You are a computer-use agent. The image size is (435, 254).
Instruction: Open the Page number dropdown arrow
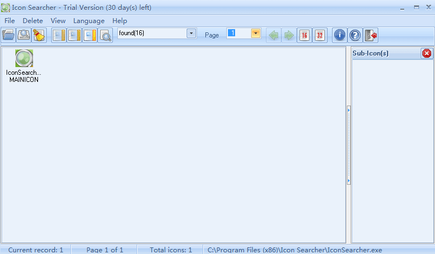(x=255, y=34)
